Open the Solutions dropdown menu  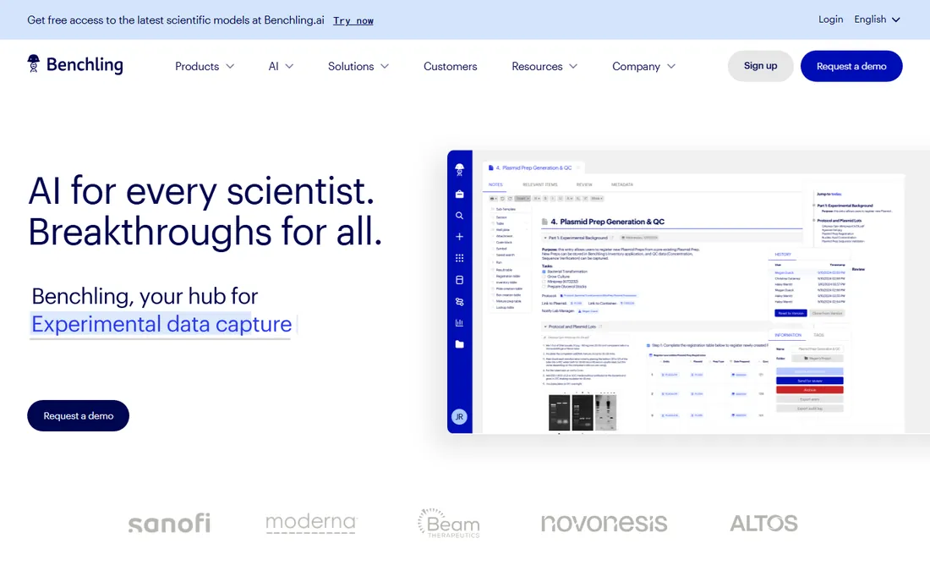(358, 67)
